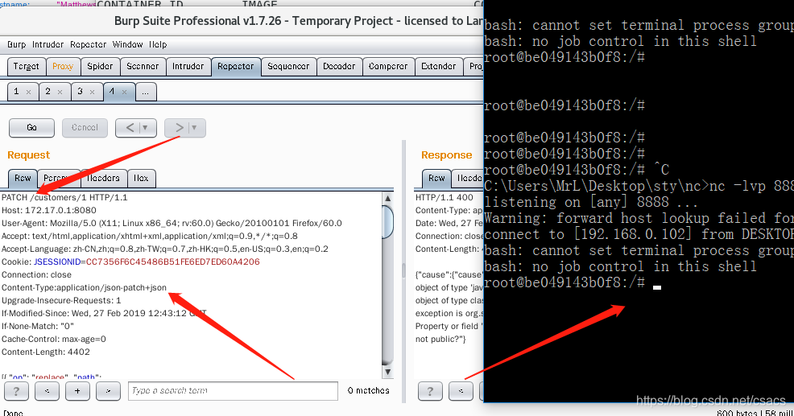Find previous match in Response search
This screenshot has height=416, width=794.
(461, 391)
